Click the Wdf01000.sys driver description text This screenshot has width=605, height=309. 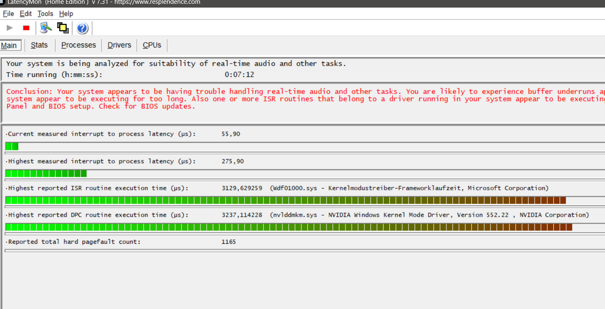coord(409,188)
